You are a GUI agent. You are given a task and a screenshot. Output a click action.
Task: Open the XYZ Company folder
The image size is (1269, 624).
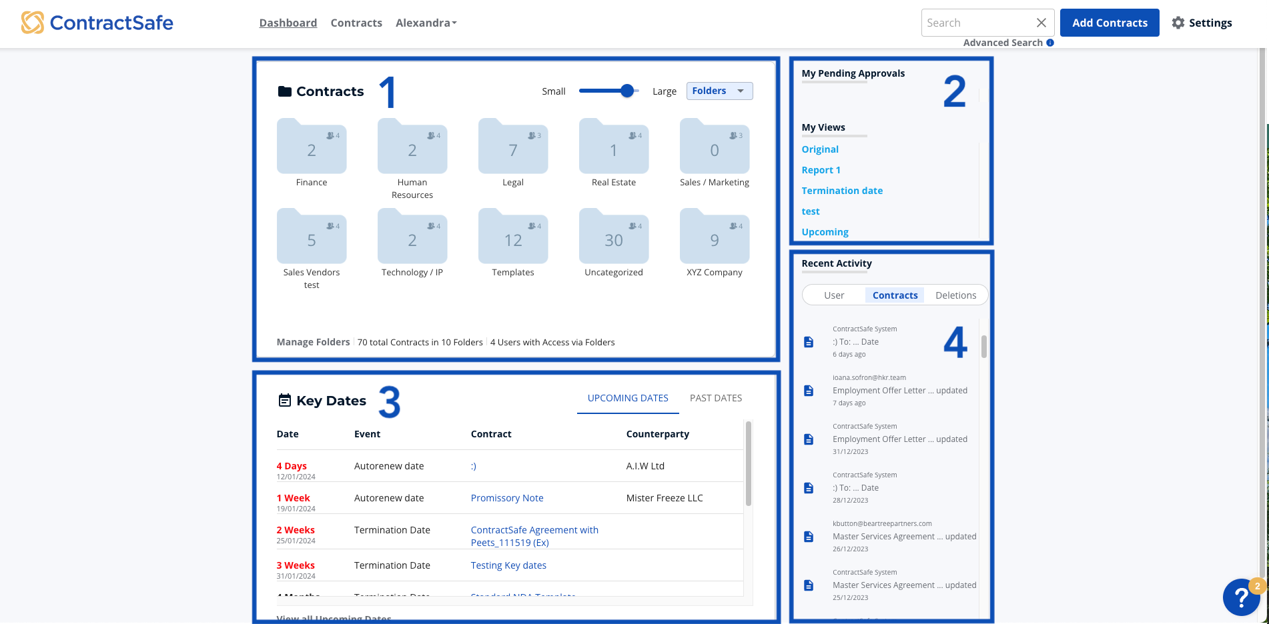(x=714, y=236)
